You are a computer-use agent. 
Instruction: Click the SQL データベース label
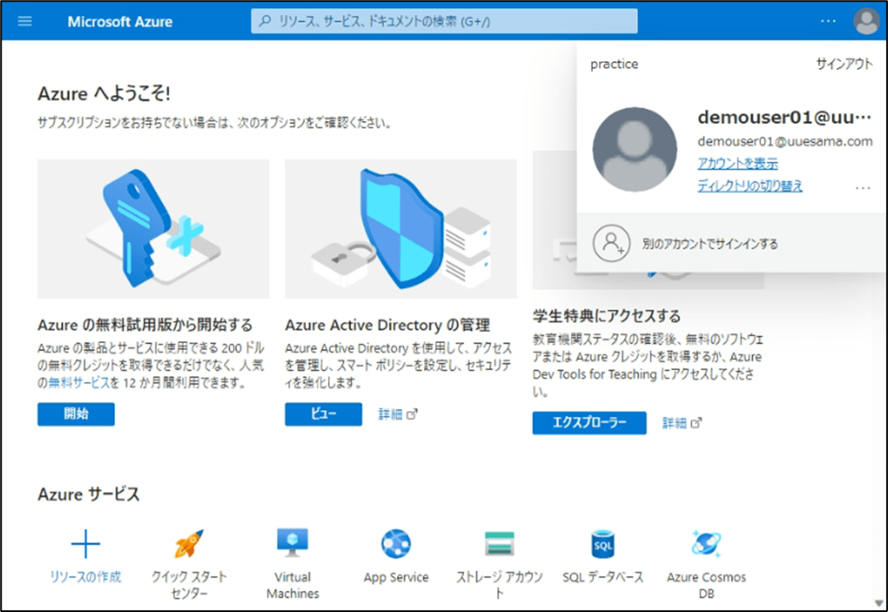point(602,577)
